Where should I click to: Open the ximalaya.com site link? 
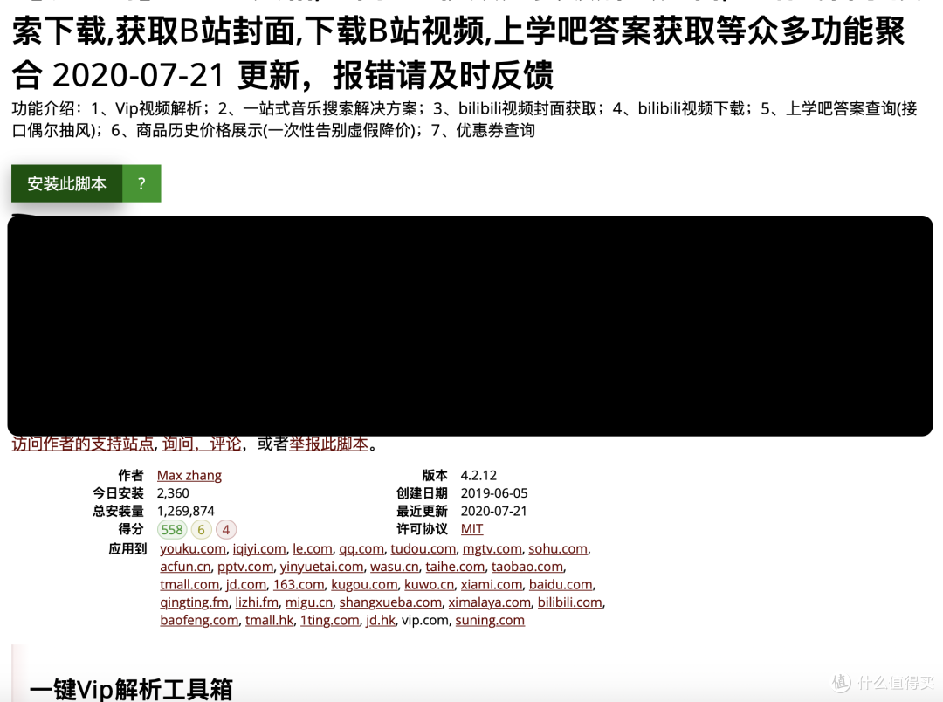tap(490, 602)
